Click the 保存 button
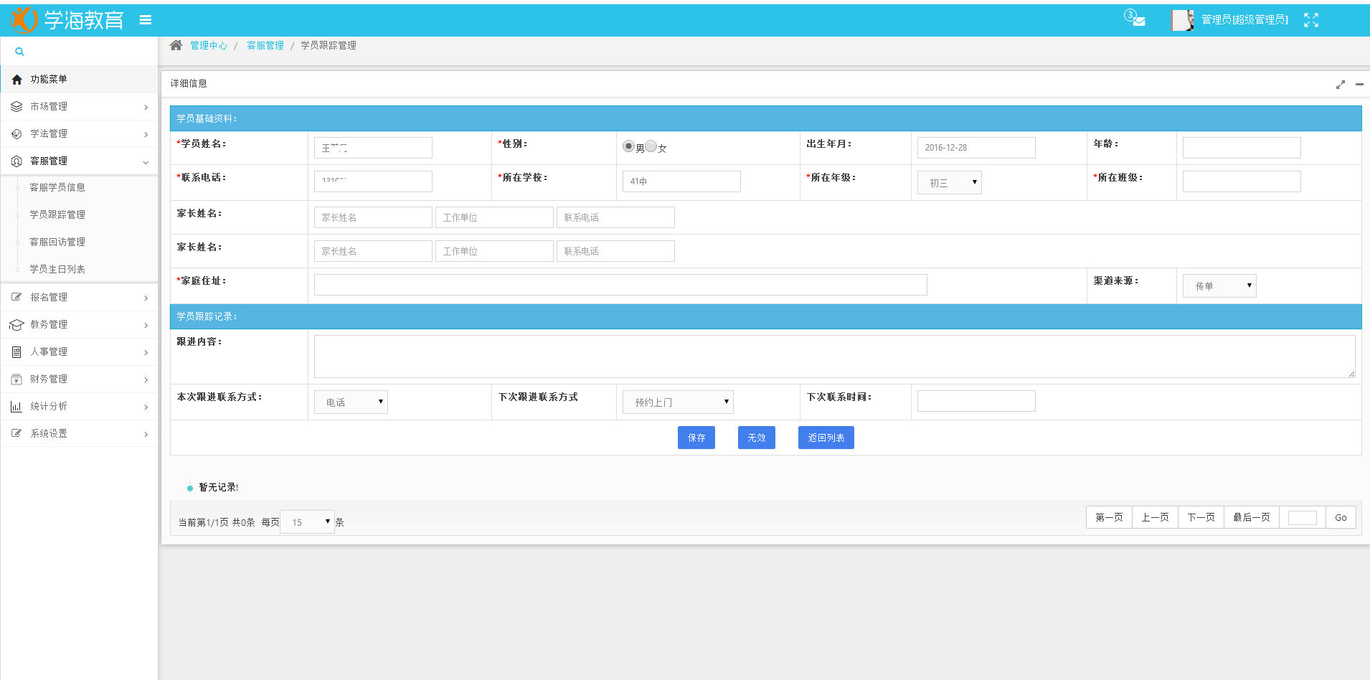The width and height of the screenshot is (1370, 680). [696, 438]
